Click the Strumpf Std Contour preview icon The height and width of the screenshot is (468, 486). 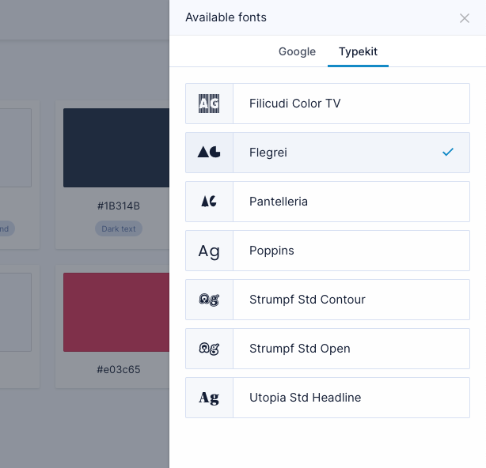click(x=209, y=300)
